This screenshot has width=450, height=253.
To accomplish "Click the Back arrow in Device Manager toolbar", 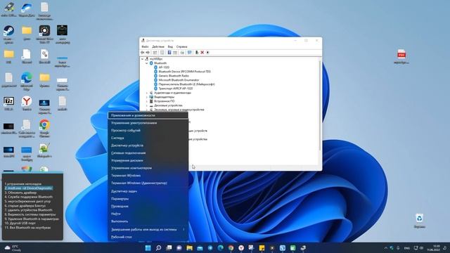I will click(x=143, y=53).
